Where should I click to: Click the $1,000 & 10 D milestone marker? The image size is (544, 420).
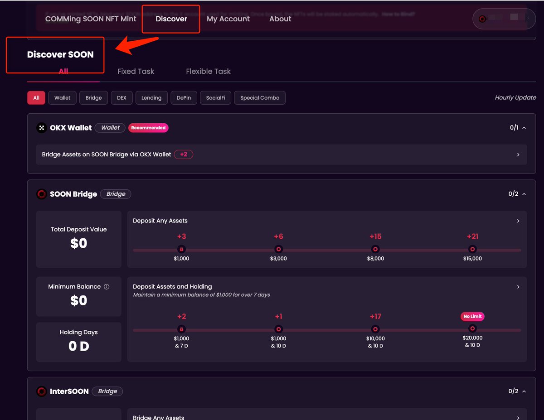(x=278, y=329)
